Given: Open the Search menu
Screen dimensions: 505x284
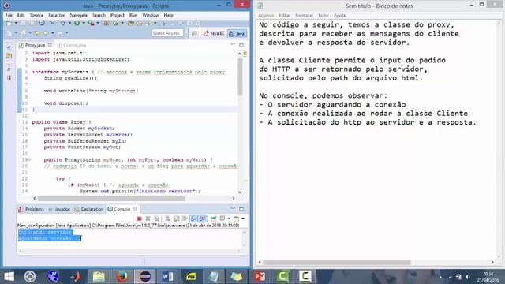Looking at the screenshot, I should click(99, 15).
